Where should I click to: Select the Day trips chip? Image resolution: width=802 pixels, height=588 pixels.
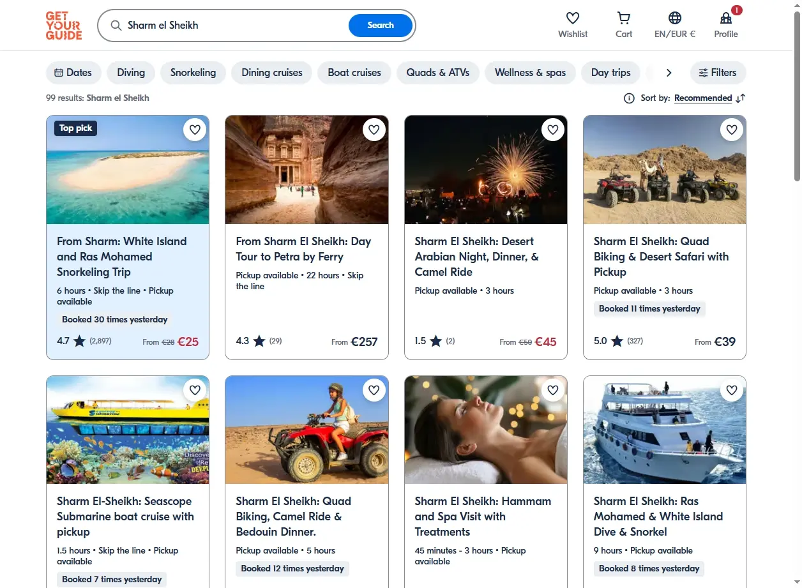coord(611,73)
